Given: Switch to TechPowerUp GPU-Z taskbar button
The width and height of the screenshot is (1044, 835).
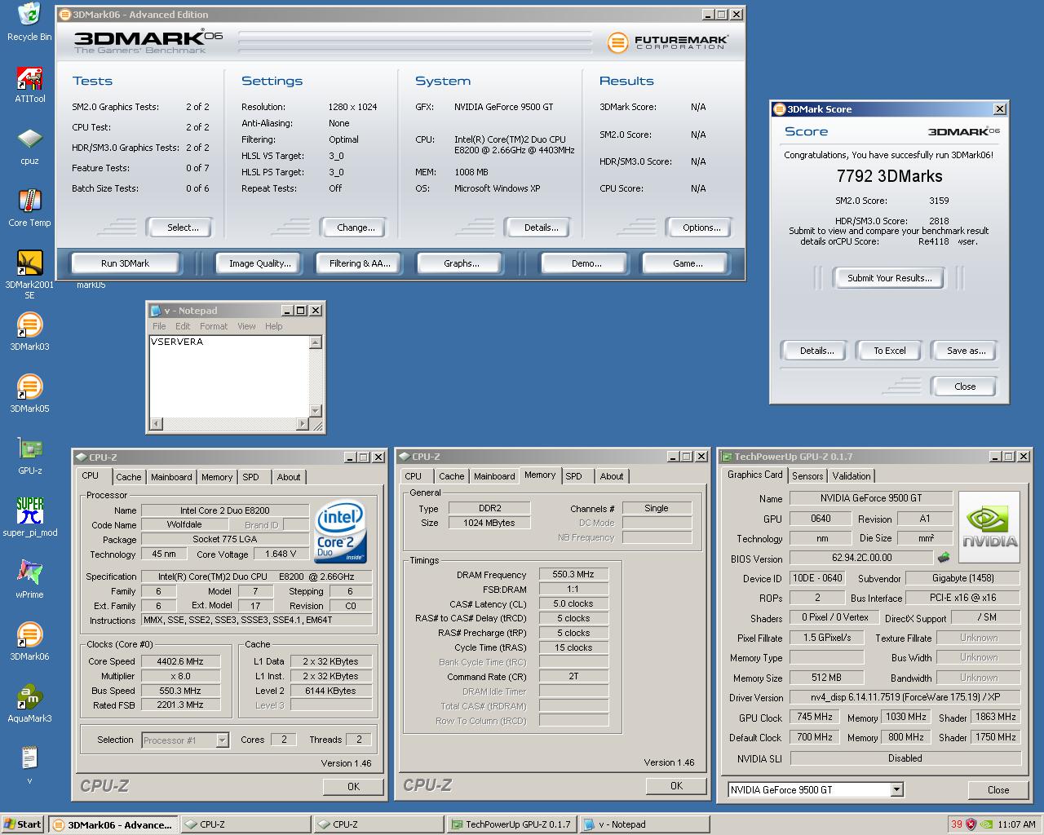Looking at the screenshot, I should [x=511, y=824].
